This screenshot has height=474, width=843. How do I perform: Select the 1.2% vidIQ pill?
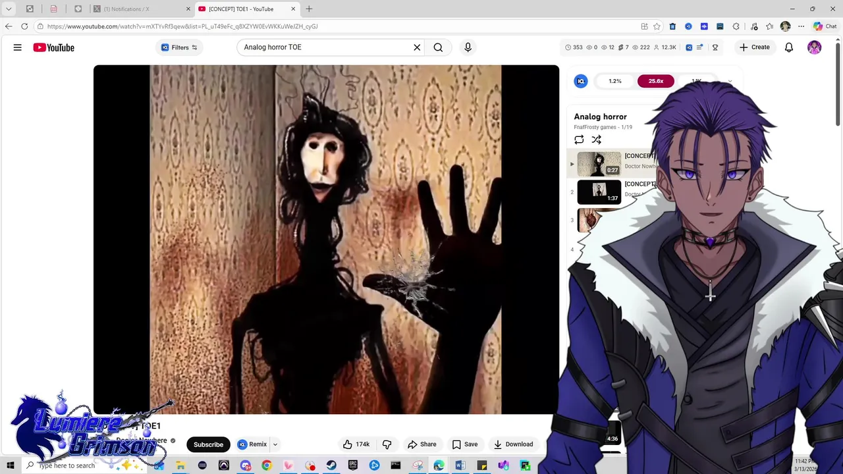coord(614,81)
